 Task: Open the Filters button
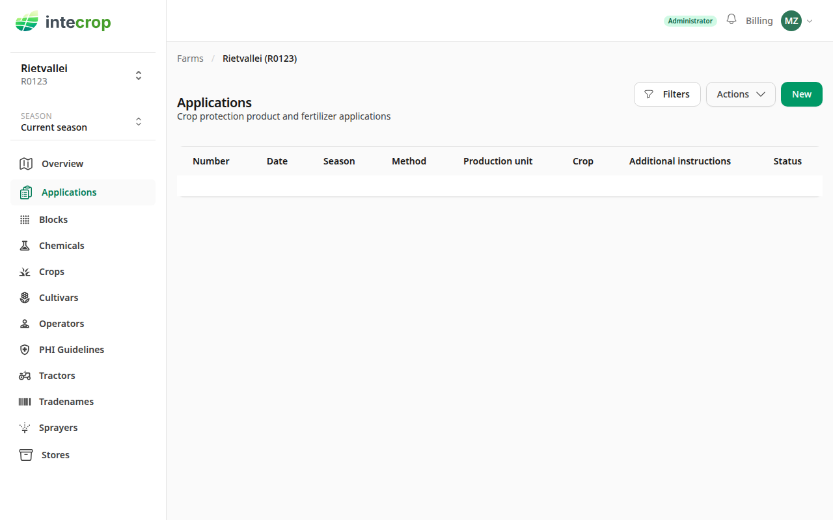click(667, 94)
